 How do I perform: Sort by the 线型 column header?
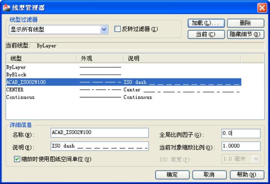coord(41,59)
